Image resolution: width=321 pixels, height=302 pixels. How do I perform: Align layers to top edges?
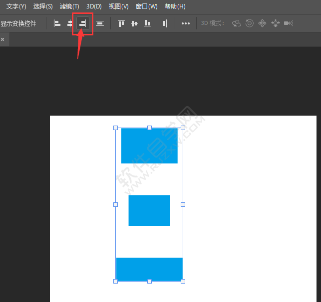121,23
